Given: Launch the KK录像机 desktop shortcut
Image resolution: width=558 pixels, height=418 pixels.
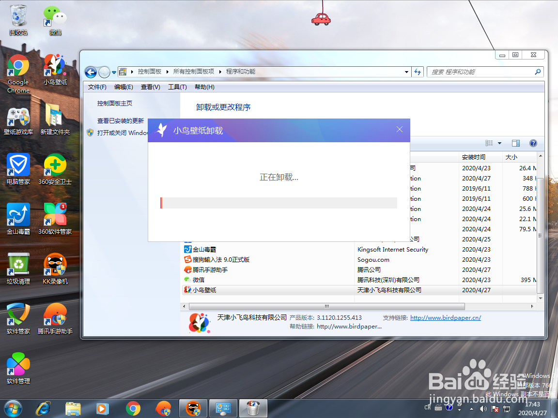Looking at the screenshot, I should (x=55, y=269).
